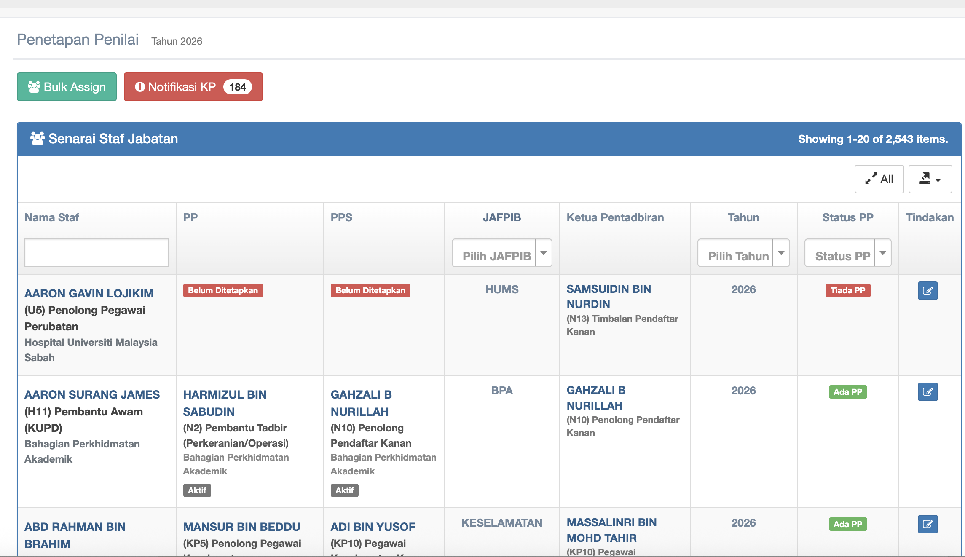Viewport: 965px width, 557px height.
Task: Click the Ada PP badge for Aaron Surang
Action: 847,392
